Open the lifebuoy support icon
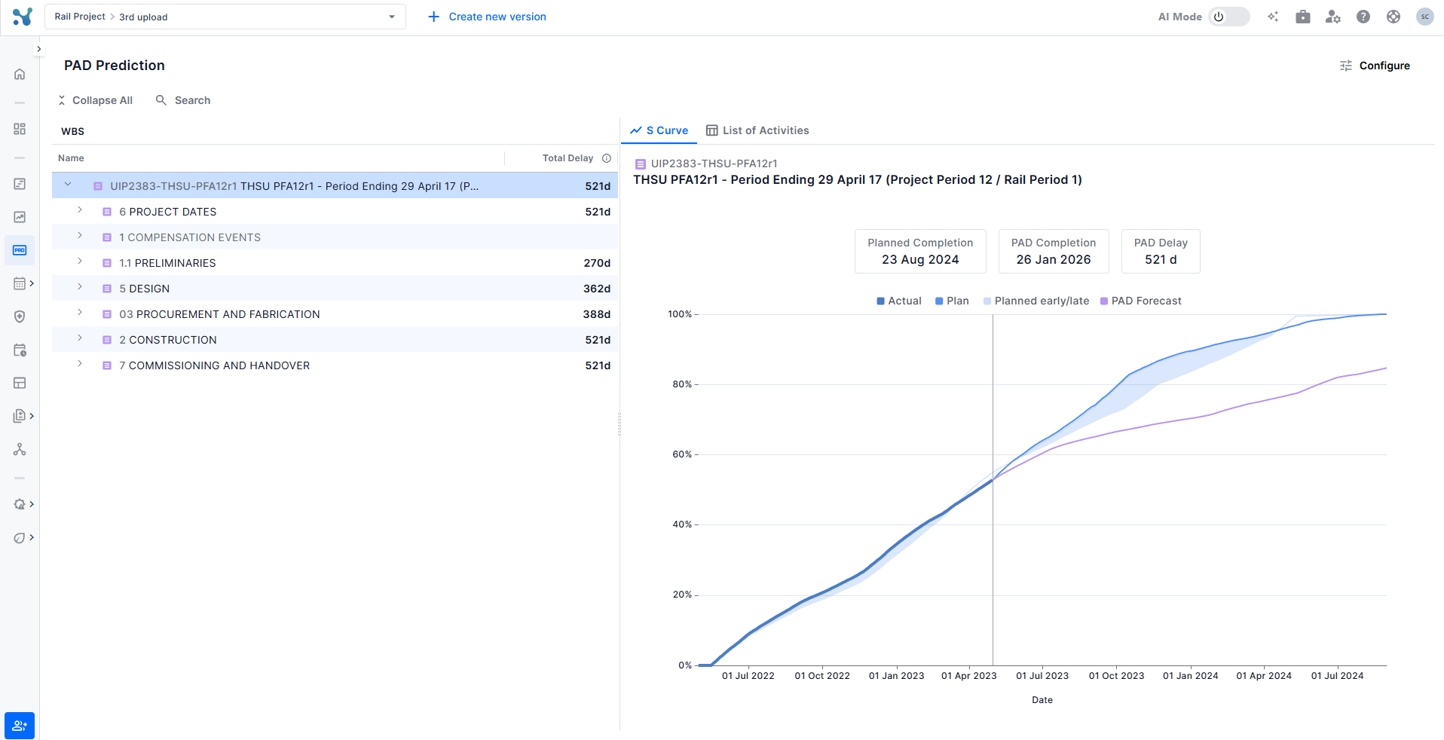 point(1393,17)
